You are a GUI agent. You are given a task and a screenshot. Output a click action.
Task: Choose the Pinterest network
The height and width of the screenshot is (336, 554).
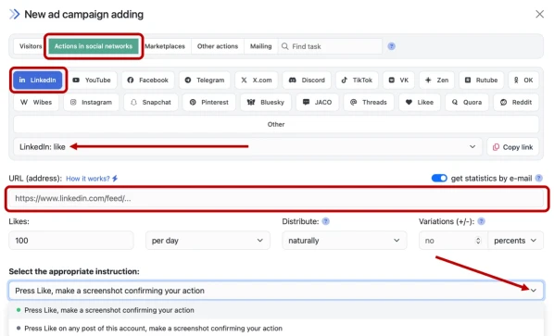208,103
